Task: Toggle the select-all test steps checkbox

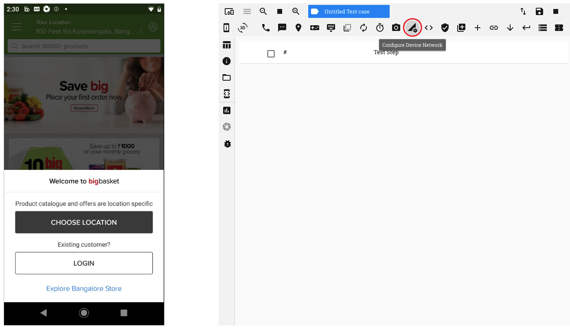Action: pos(271,54)
